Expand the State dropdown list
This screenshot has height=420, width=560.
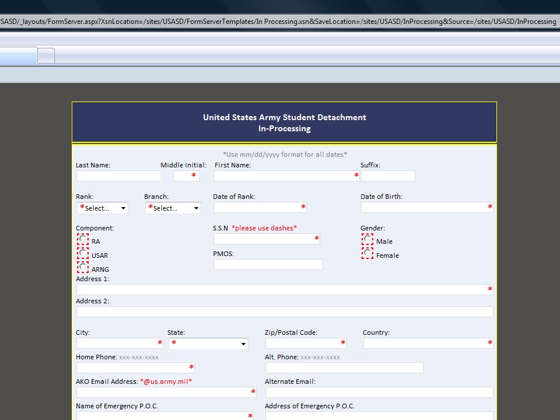pos(208,344)
